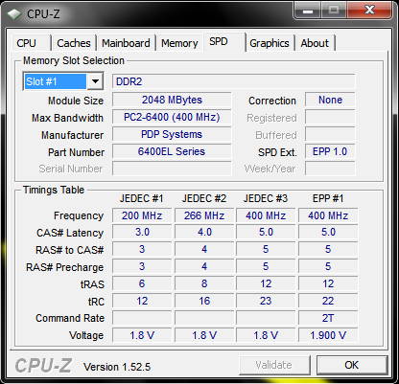
Task: Click the EPP #1 tRC value 22
Action: pyautogui.click(x=328, y=301)
